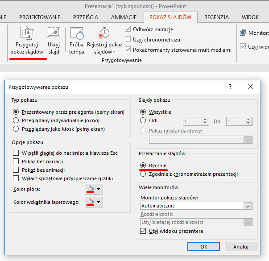Increase Do value with up spinner
The height and width of the screenshot is (261, 269).
coord(248,120)
